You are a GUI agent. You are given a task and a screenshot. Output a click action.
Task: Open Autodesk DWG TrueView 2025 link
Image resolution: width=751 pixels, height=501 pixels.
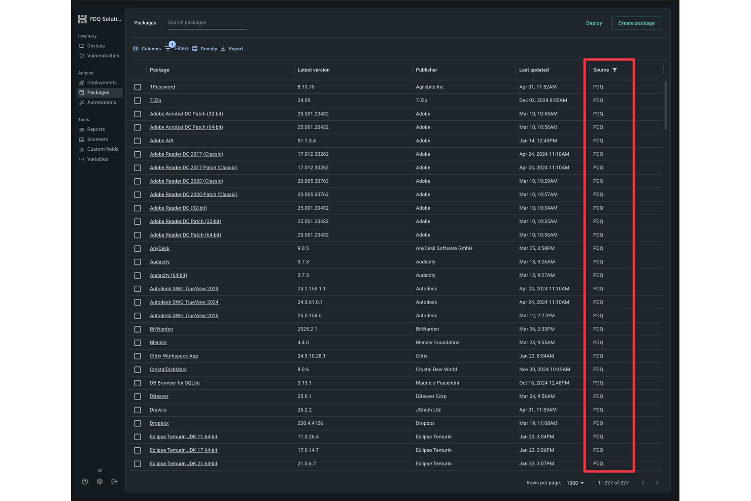[x=184, y=316]
